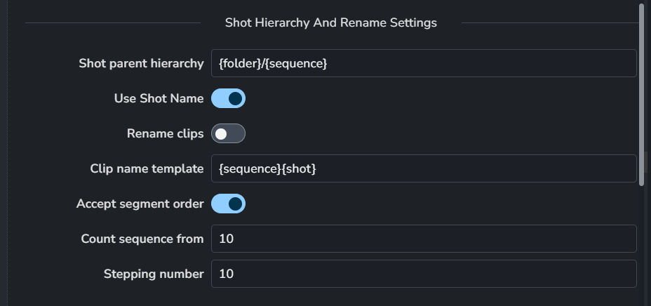The image size is (651, 306).
Task: Click the {folder} token in hierarchy field
Action: 239,64
